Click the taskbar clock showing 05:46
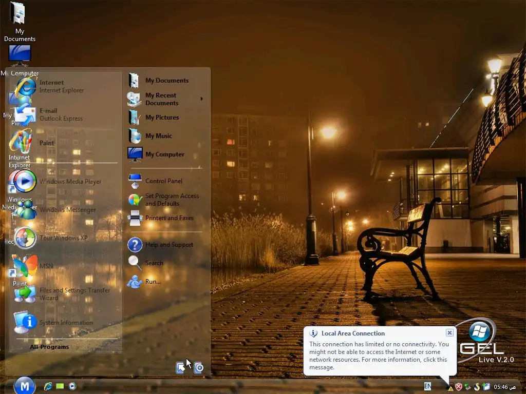This screenshot has height=394, width=526. point(504,387)
